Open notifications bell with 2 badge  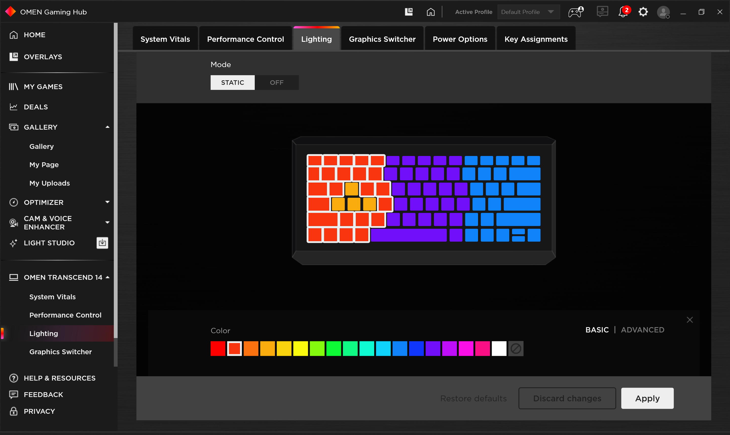tap(624, 12)
